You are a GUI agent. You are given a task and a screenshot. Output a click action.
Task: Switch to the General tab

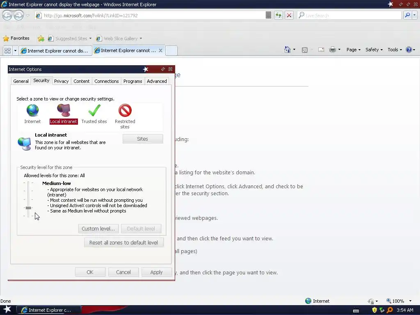click(x=21, y=81)
